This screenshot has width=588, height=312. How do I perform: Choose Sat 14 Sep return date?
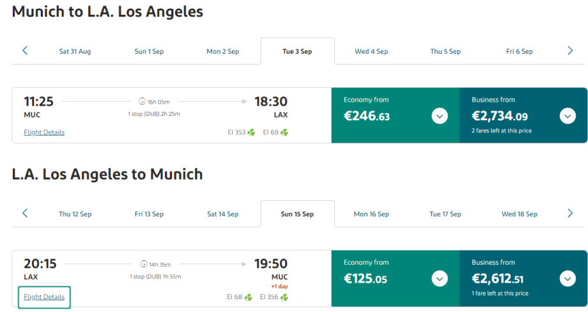point(222,214)
